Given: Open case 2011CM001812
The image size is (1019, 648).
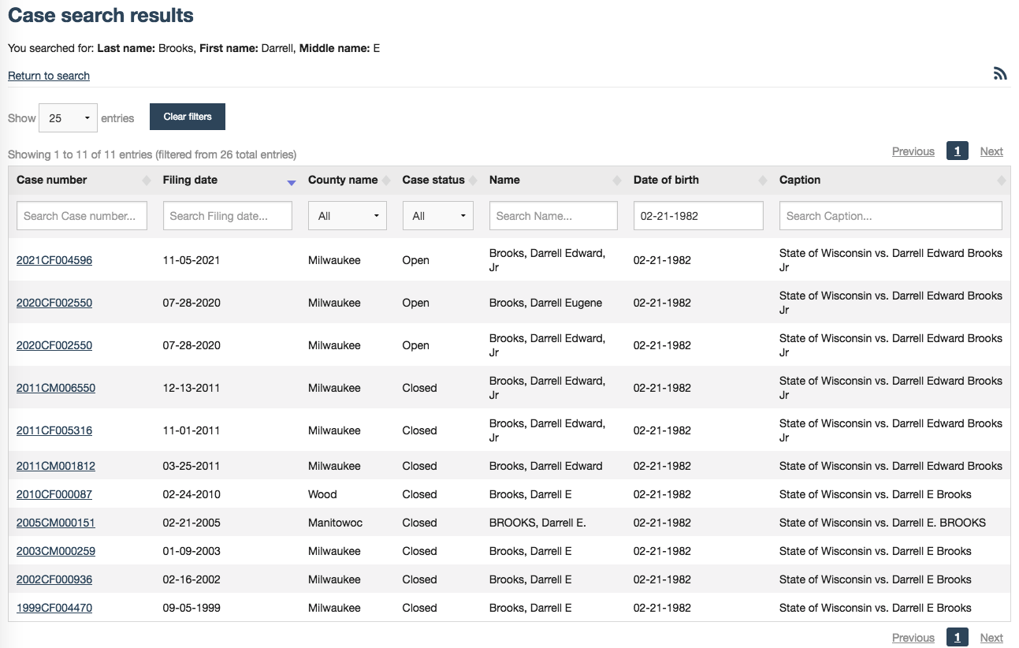Looking at the screenshot, I should pyautogui.click(x=56, y=466).
